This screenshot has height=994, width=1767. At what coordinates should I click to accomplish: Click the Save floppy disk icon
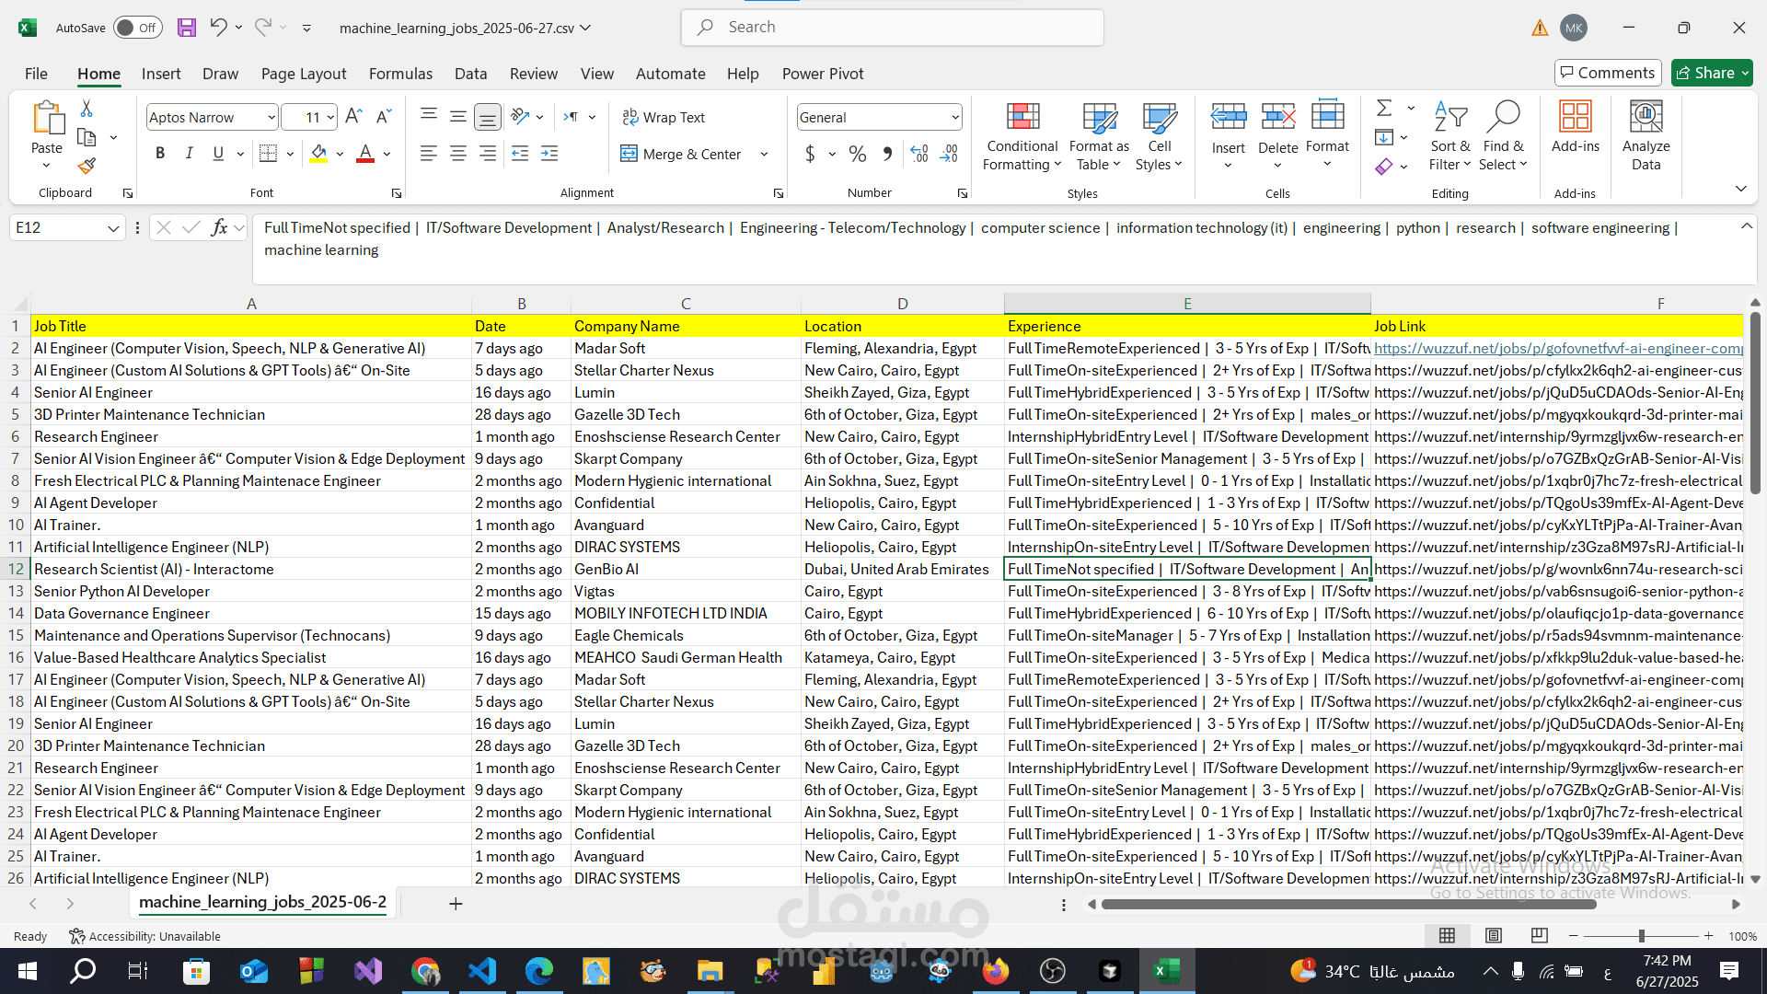coord(187,28)
